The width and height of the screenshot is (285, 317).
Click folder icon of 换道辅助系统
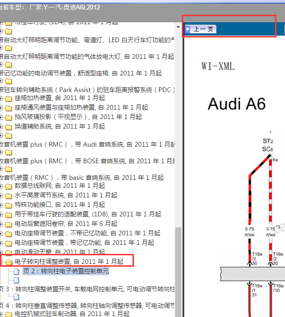pos(9,127)
